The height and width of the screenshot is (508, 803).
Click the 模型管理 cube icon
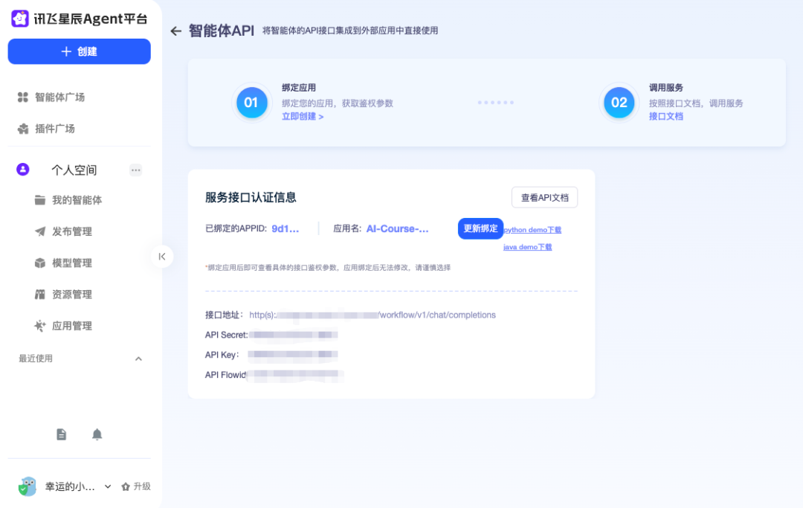click(40, 263)
